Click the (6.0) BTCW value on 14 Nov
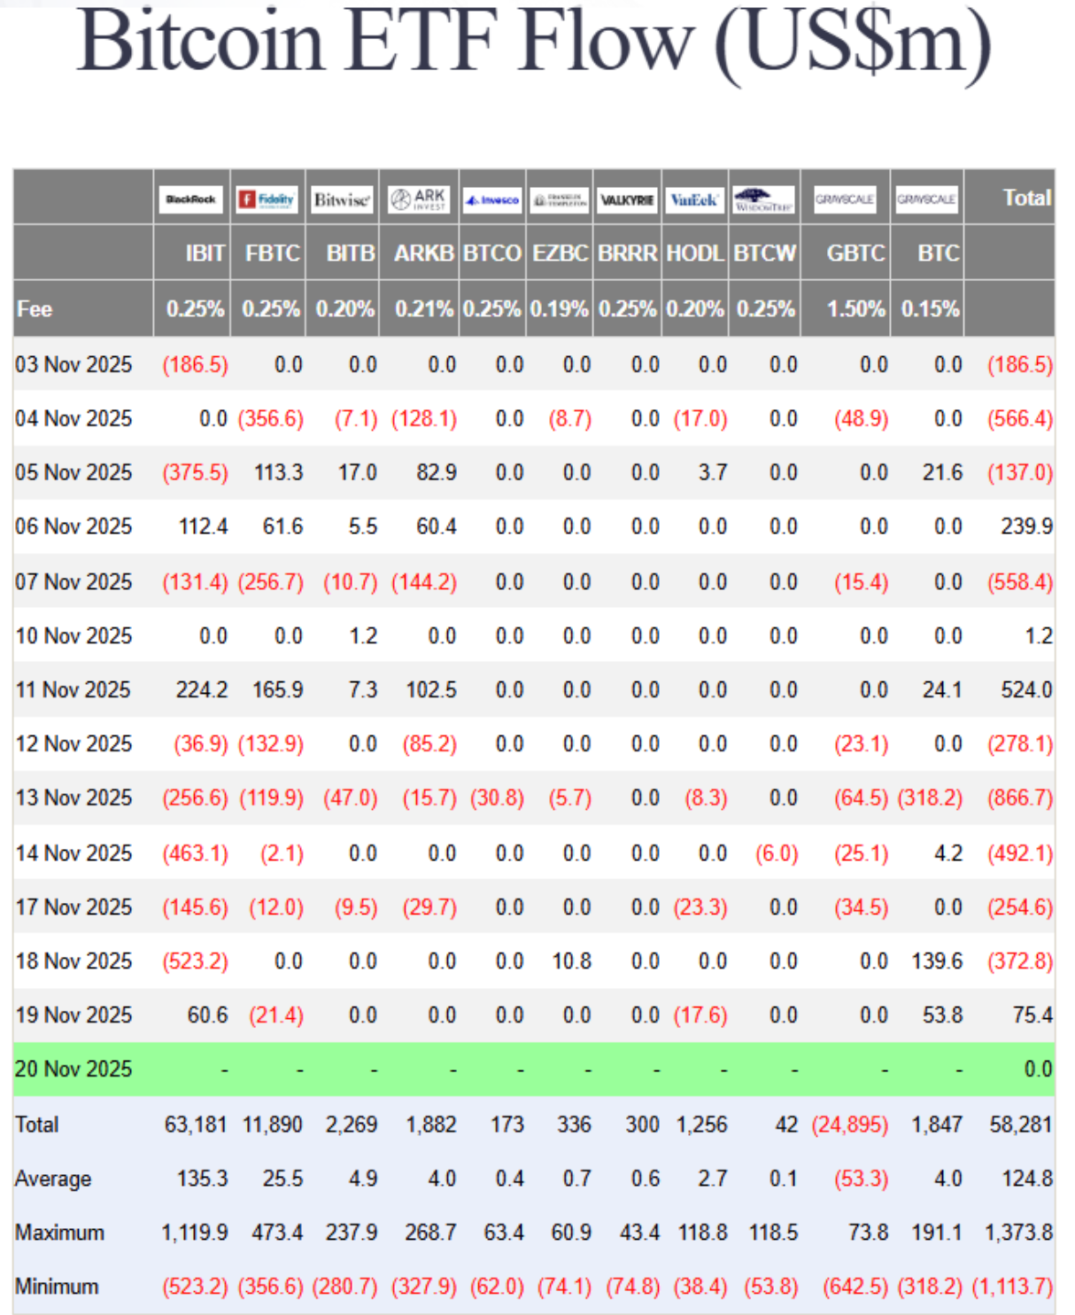The width and height of the screenshot is (1075, 1315). click(x=777, y=853)
